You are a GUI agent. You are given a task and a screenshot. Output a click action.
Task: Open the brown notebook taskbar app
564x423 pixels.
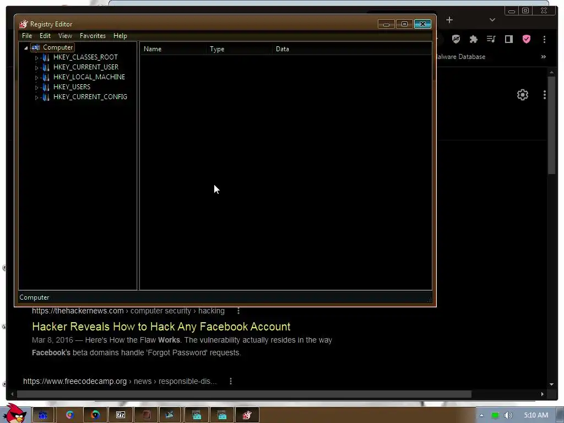(147, 415)
